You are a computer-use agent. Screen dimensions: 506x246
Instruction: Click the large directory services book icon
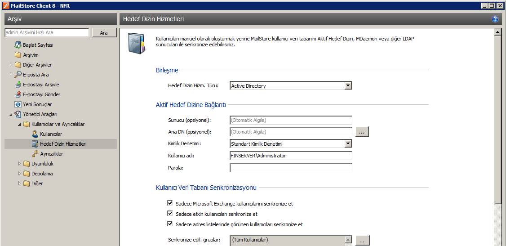(x=137, y=43)
